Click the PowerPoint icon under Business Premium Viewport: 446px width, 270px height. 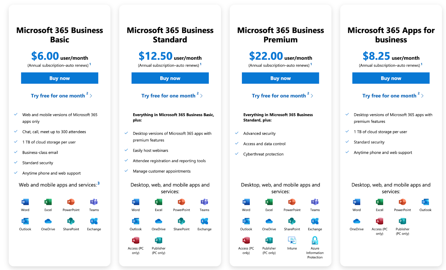pyautogui.click(x=292, y=202)
